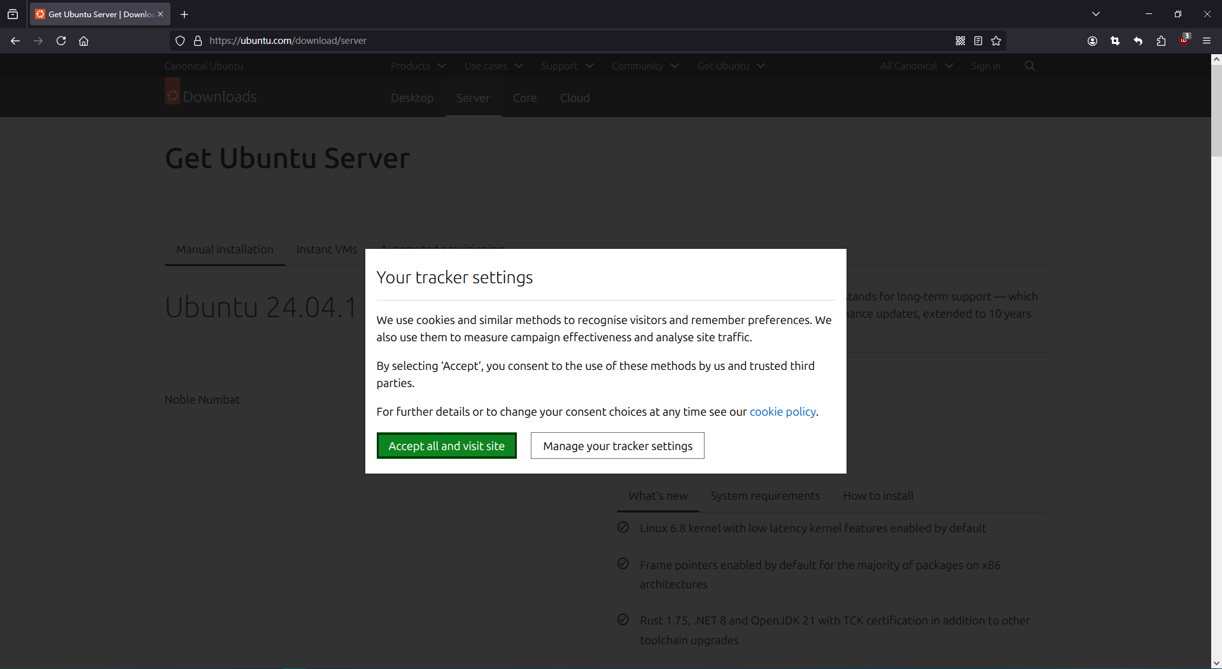
Task: Open the Sign in link
Action: pos(986,66)
